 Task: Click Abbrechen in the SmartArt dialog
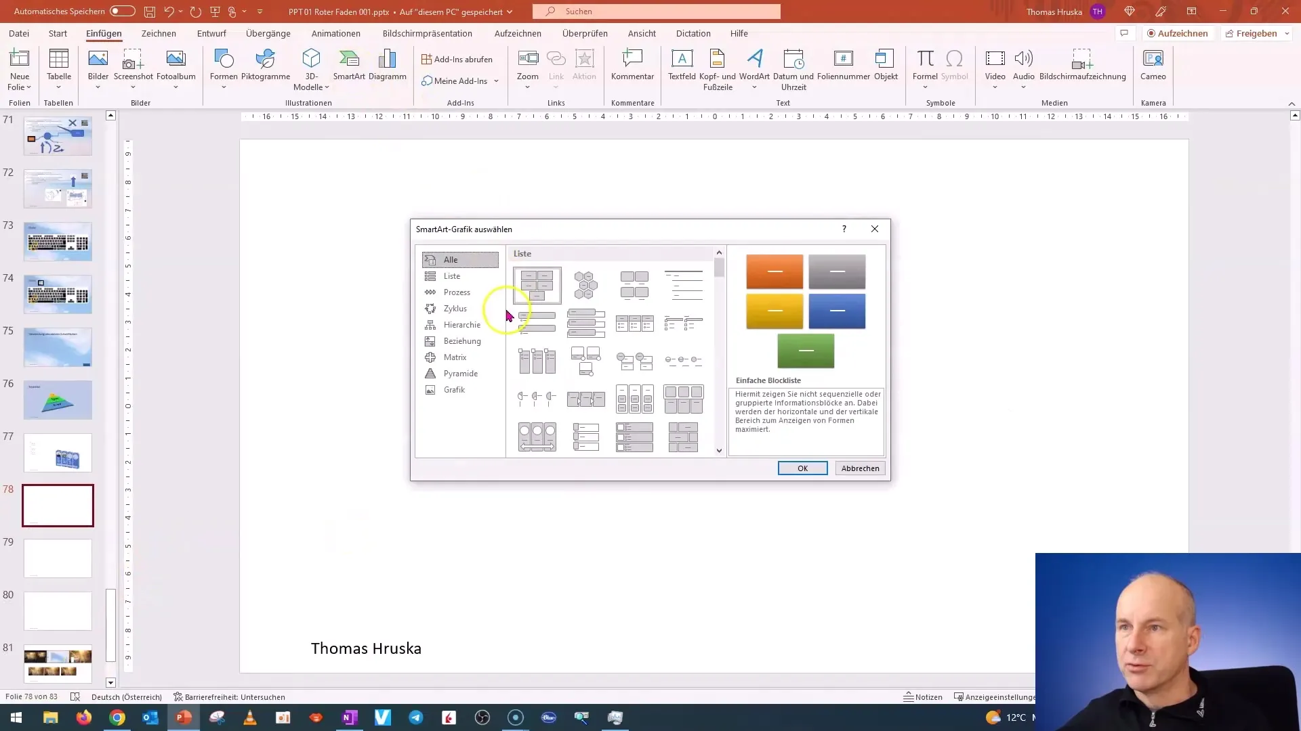pyautogui.click(x=860, y=468)
